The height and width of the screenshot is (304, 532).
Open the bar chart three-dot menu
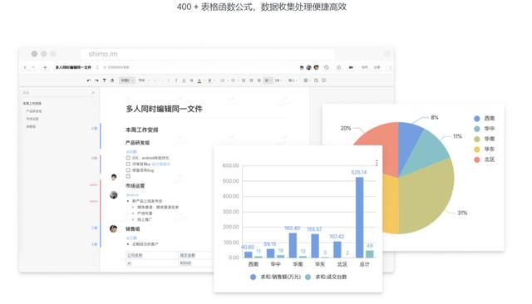[377, 164]
